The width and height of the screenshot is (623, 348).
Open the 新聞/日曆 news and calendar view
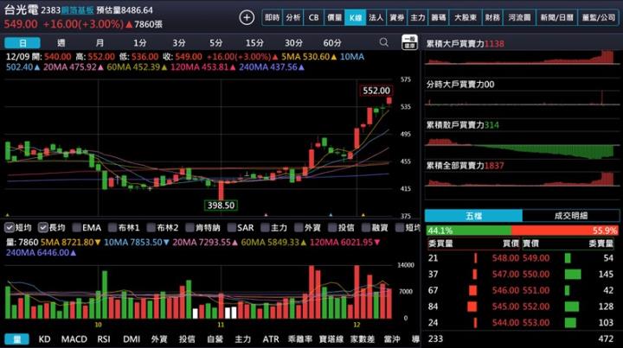[554, 17]
